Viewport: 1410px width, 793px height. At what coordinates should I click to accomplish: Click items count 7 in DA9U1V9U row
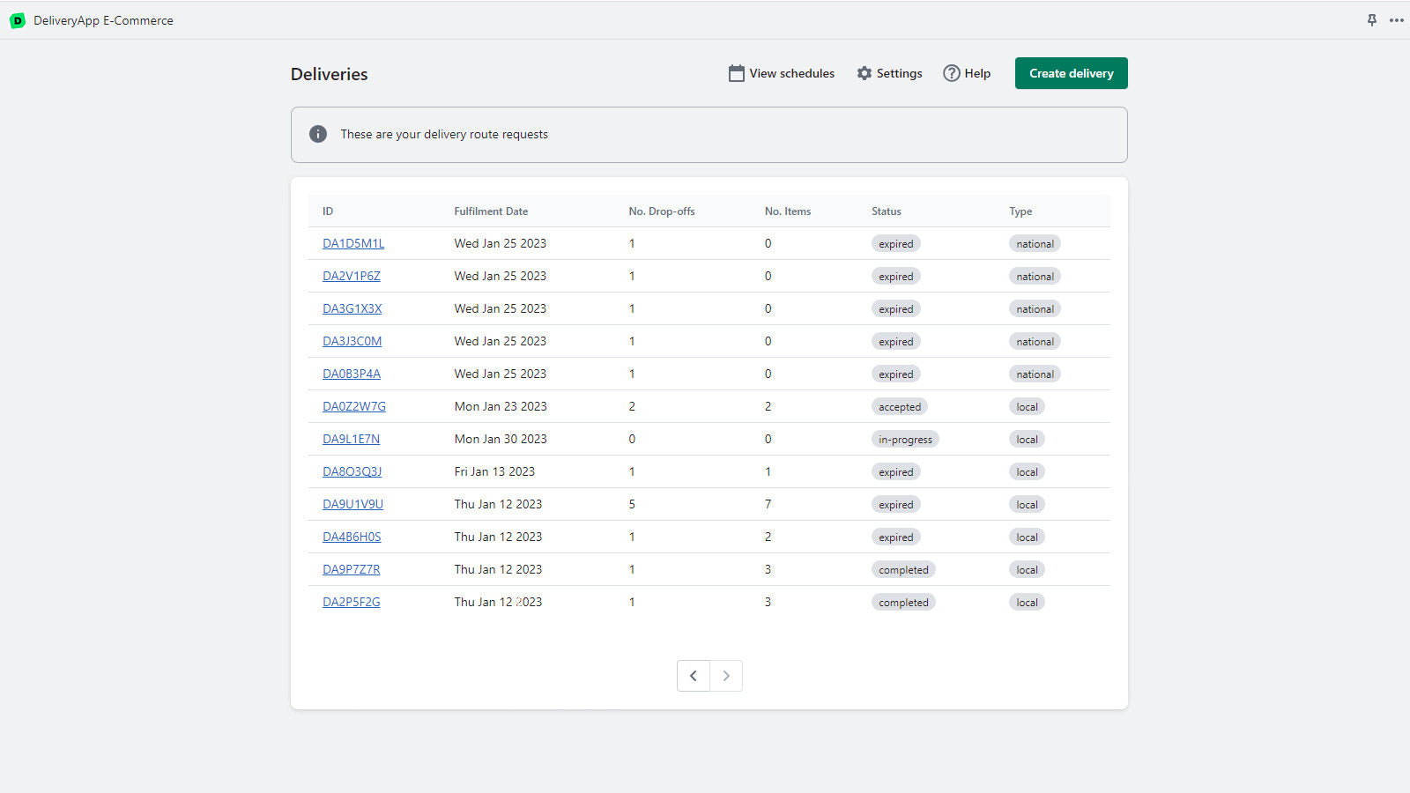pyautogui.click(x=768, y=504)
